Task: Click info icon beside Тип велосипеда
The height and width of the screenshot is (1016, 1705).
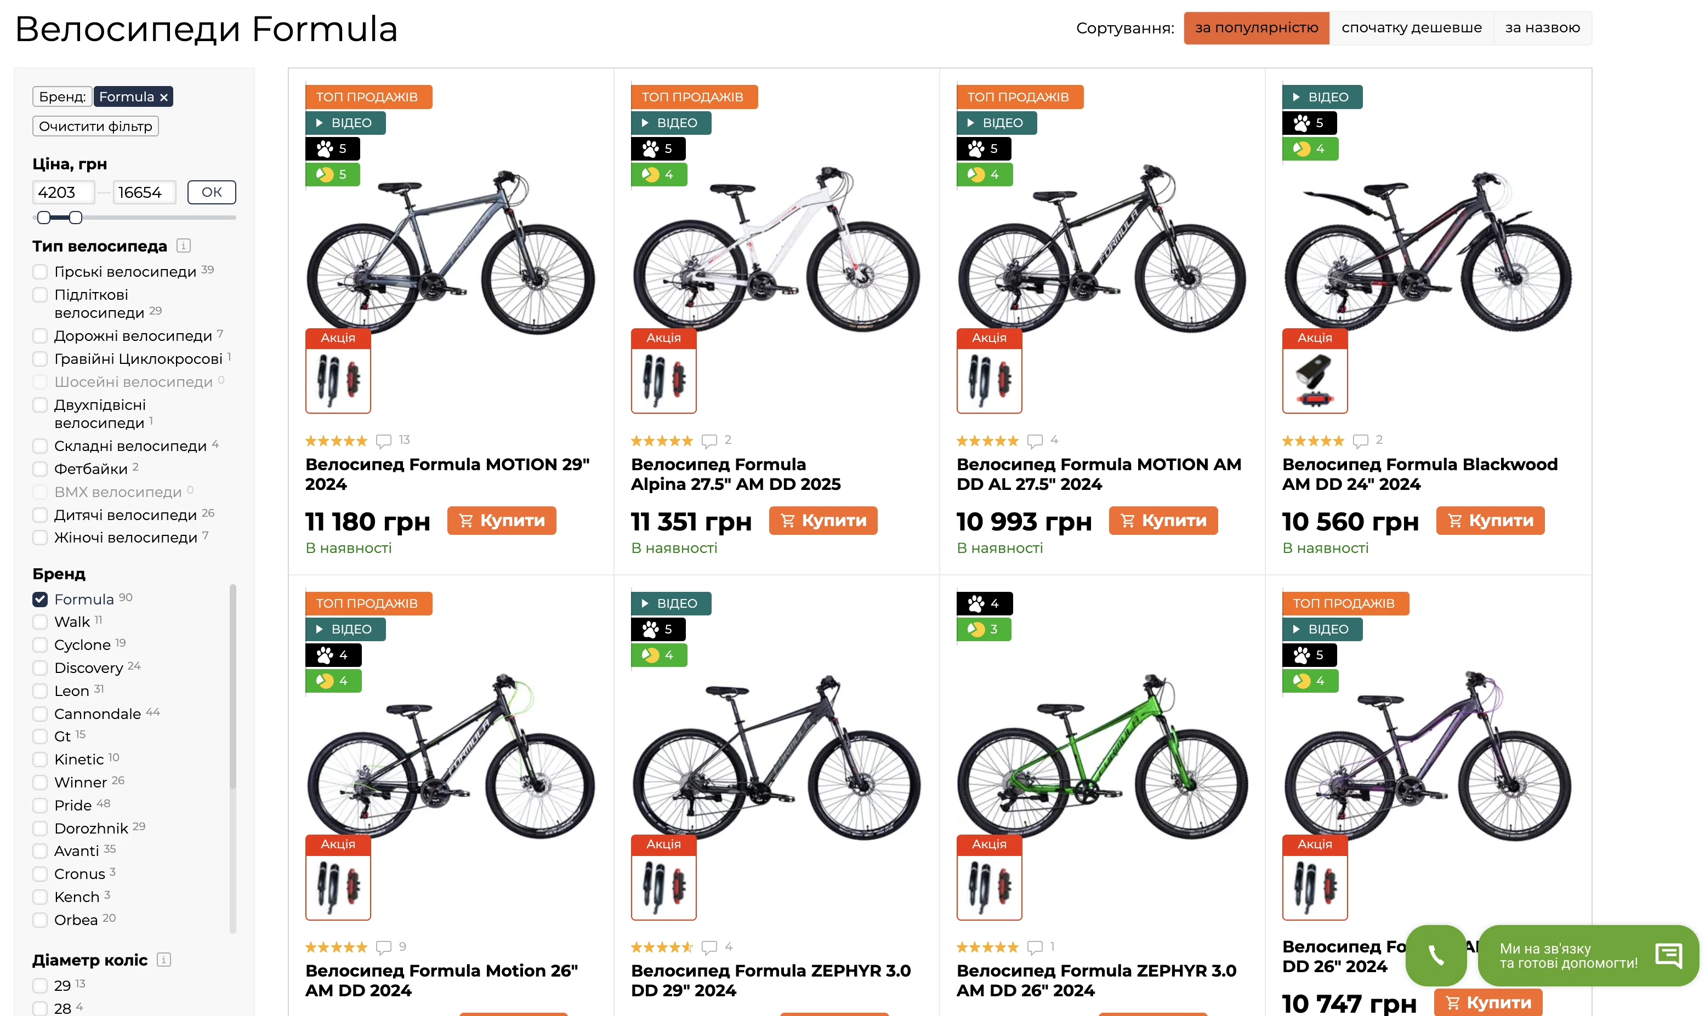Action: (x=184, y=246)
